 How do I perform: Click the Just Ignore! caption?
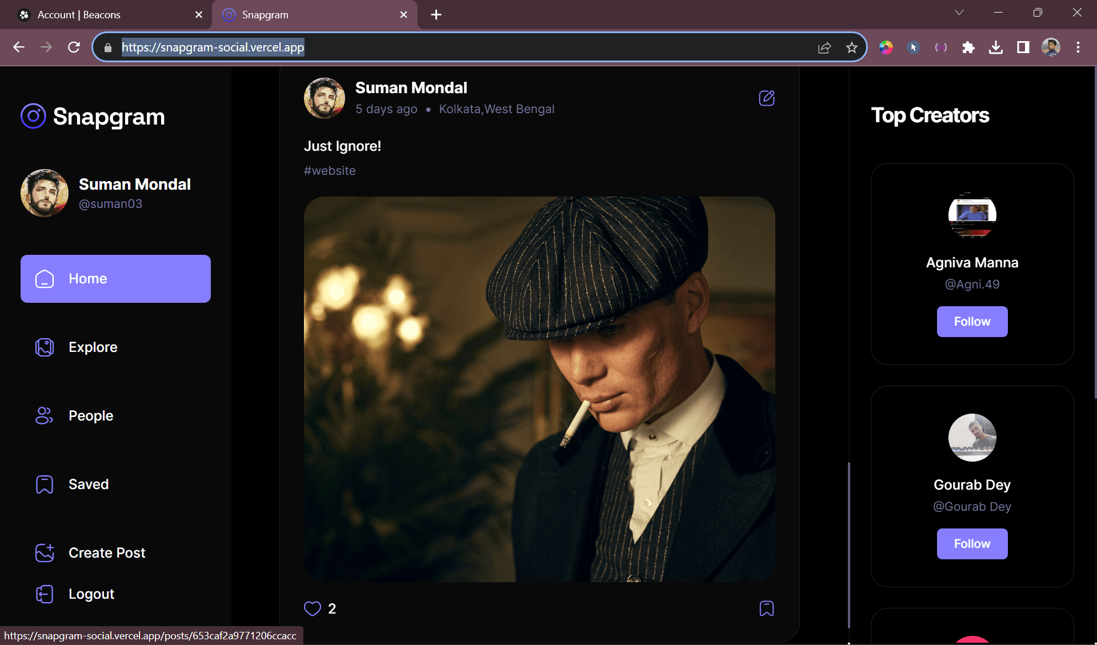click(x=342, y=146)
